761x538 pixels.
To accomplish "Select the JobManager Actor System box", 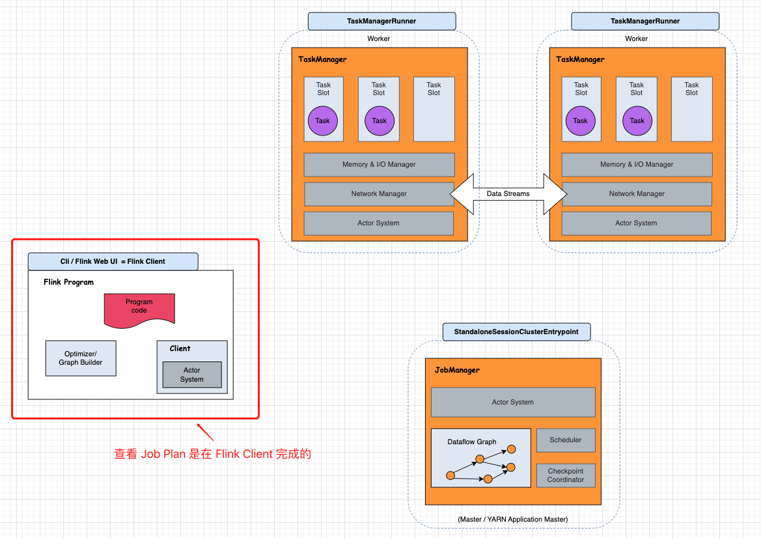I will click(513, 402).
